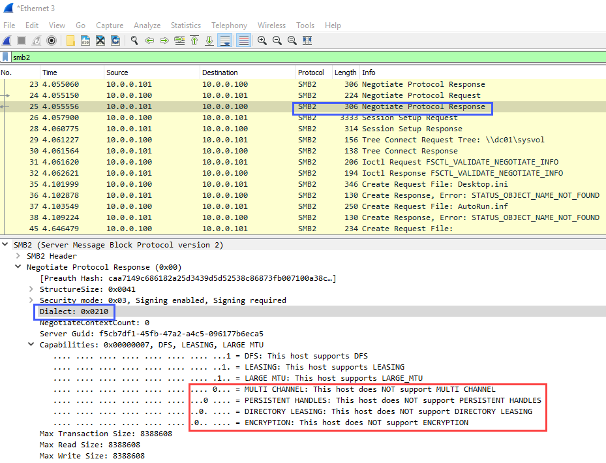Select the ENCRYPTION capability bit line
Viewport: 606px width, 463px height.
coord(261,423)
